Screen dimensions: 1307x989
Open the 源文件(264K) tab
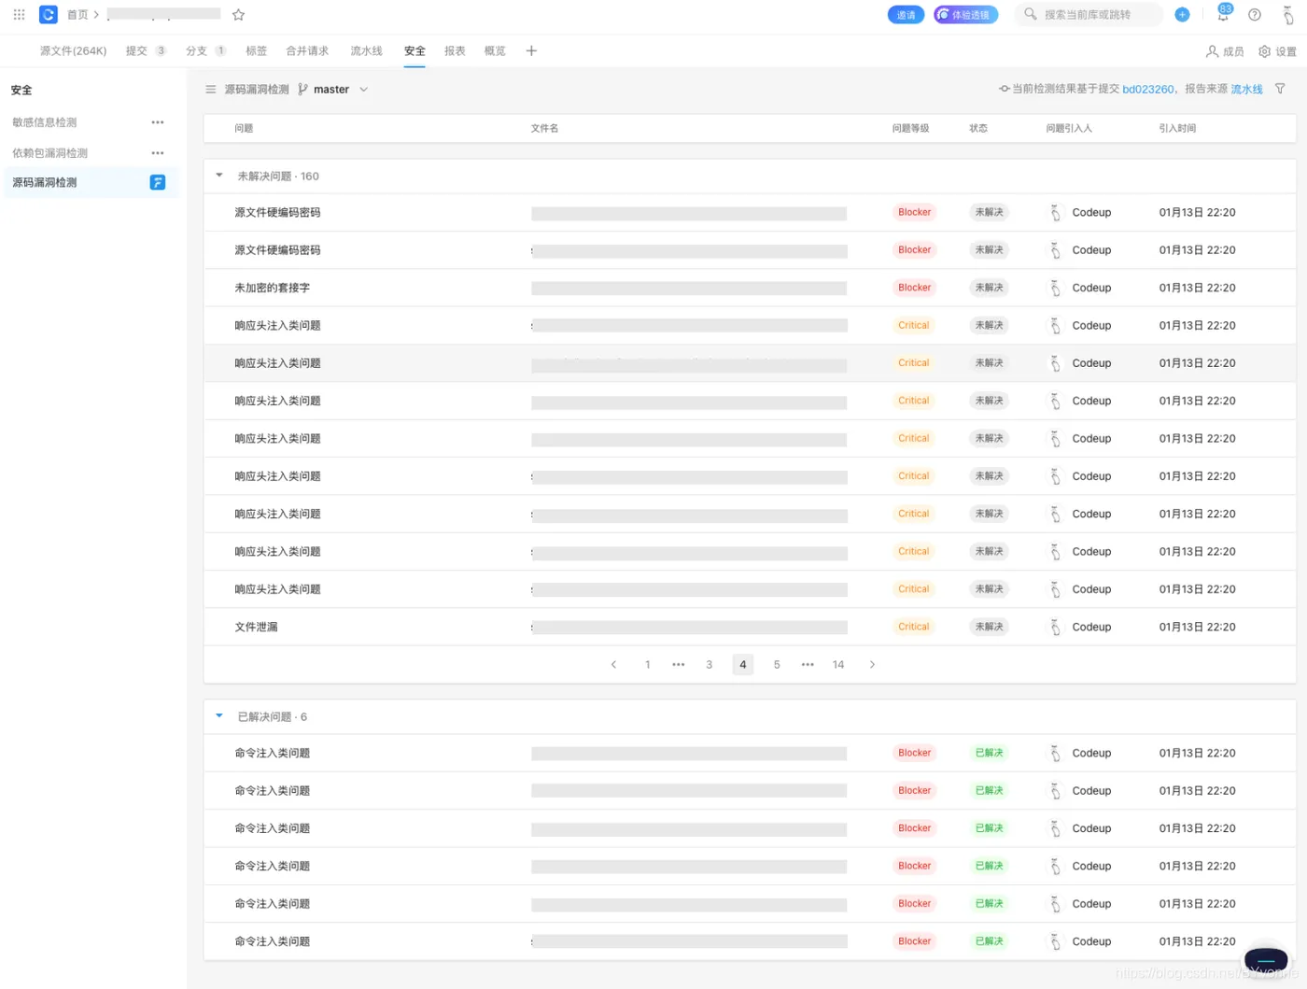[x=73, y=51]
